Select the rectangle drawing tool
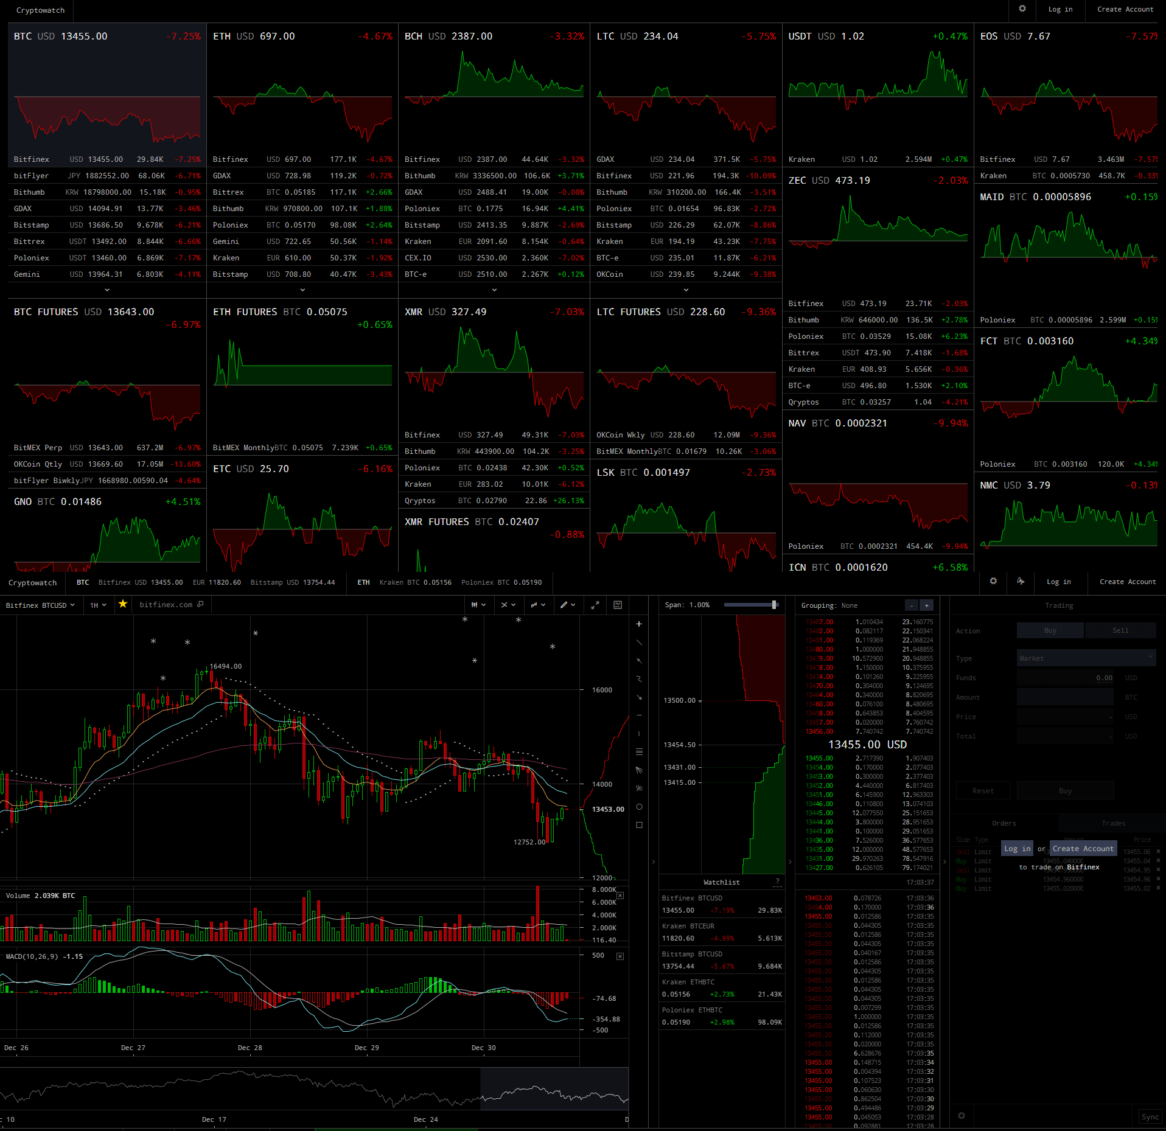The image size is (1166, 1131). [x=639, y=825]
